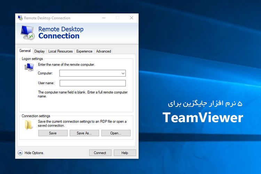Viewport: 261px width, 174px height.
Task: Click the folder icon in Connection settings
Action: 28,125
